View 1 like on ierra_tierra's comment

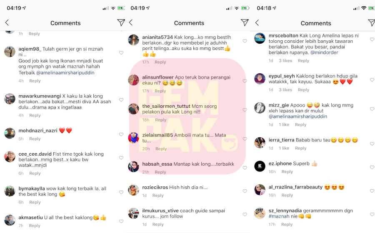(284, 148)
